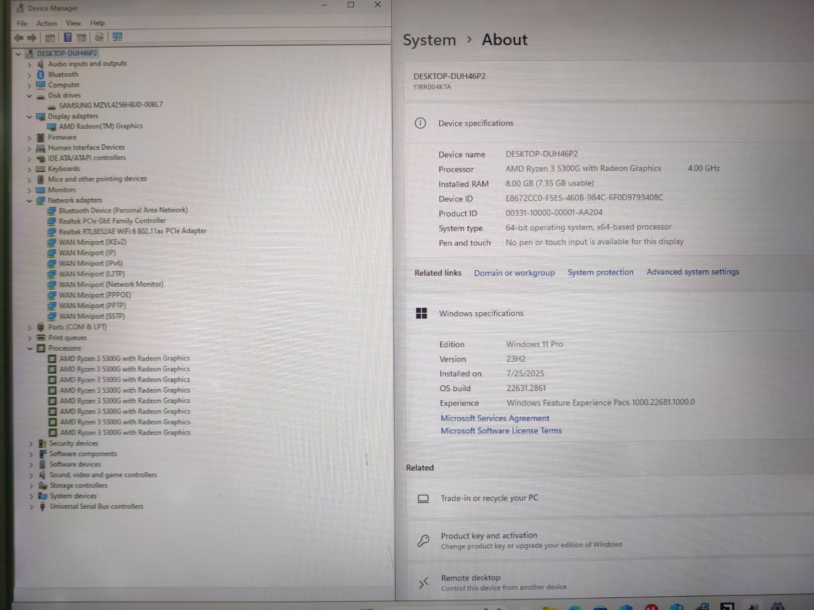
Task: Click the Universal Serial Bus controllers plug icon
Action: coord(42,506)
